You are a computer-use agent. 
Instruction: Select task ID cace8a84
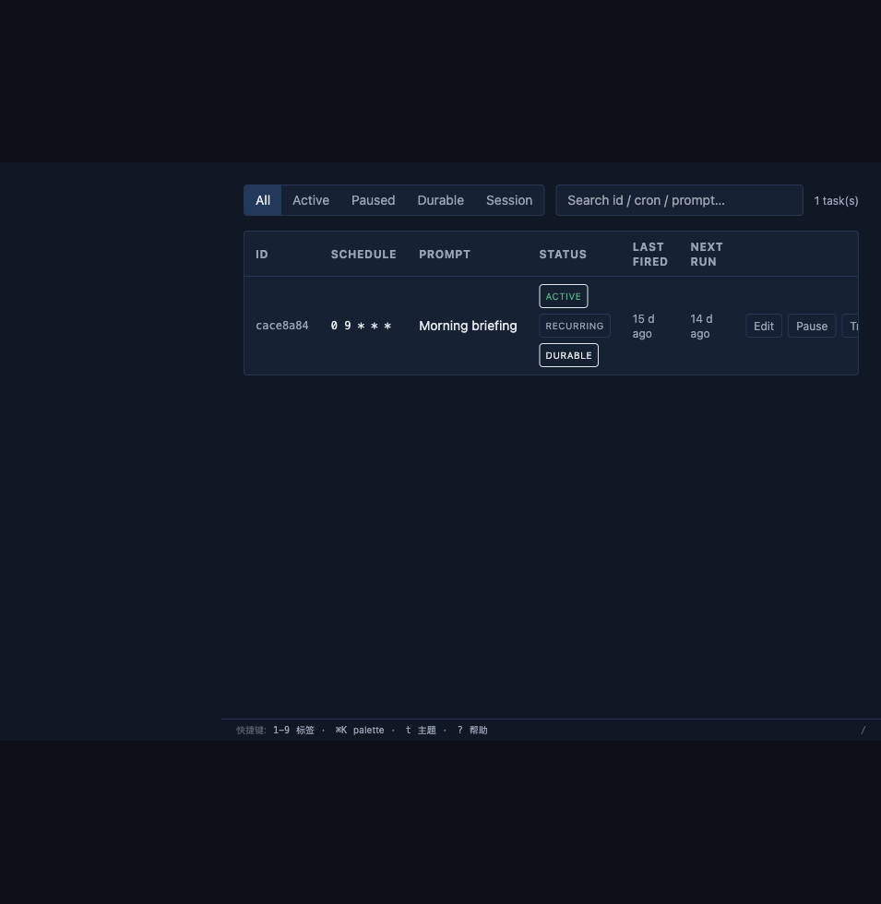282,326
